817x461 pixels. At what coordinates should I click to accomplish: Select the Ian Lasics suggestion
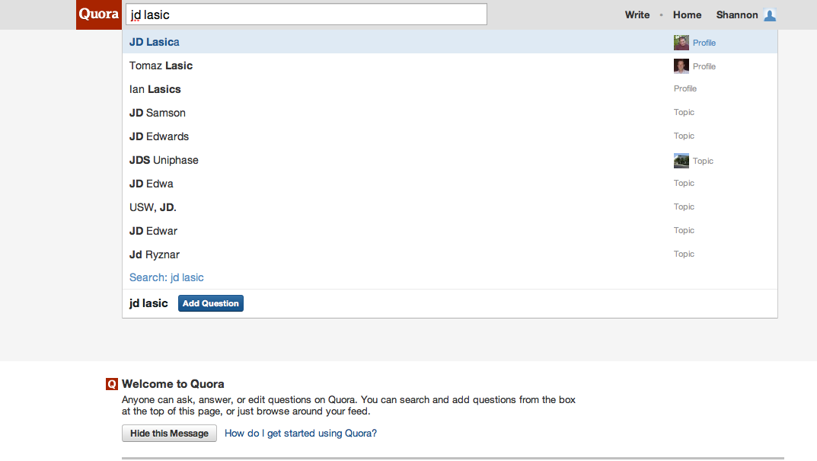(155, 89)
